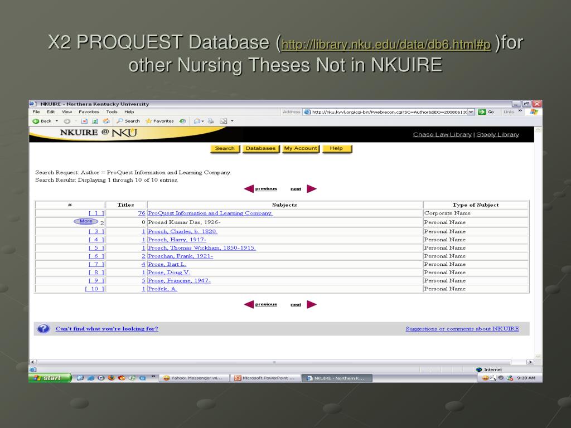Stop loading with the red X icon
Screen dimensions: 571x428
click(x=85, y=121)
